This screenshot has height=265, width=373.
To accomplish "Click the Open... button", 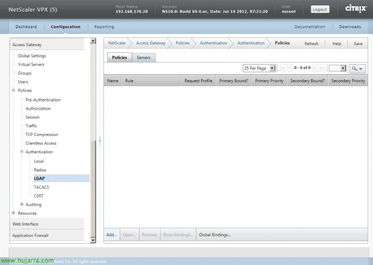I will point(129,235).
